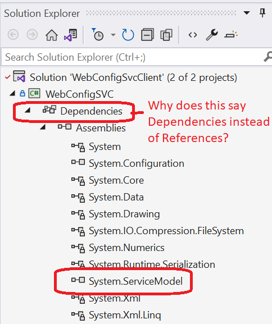Collapse the Dependencies node
This screenshot has height=324, width=272.
[28, 111]
